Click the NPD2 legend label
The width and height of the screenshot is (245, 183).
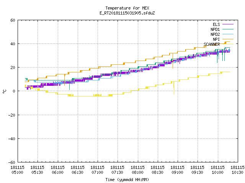coord(215,34)
